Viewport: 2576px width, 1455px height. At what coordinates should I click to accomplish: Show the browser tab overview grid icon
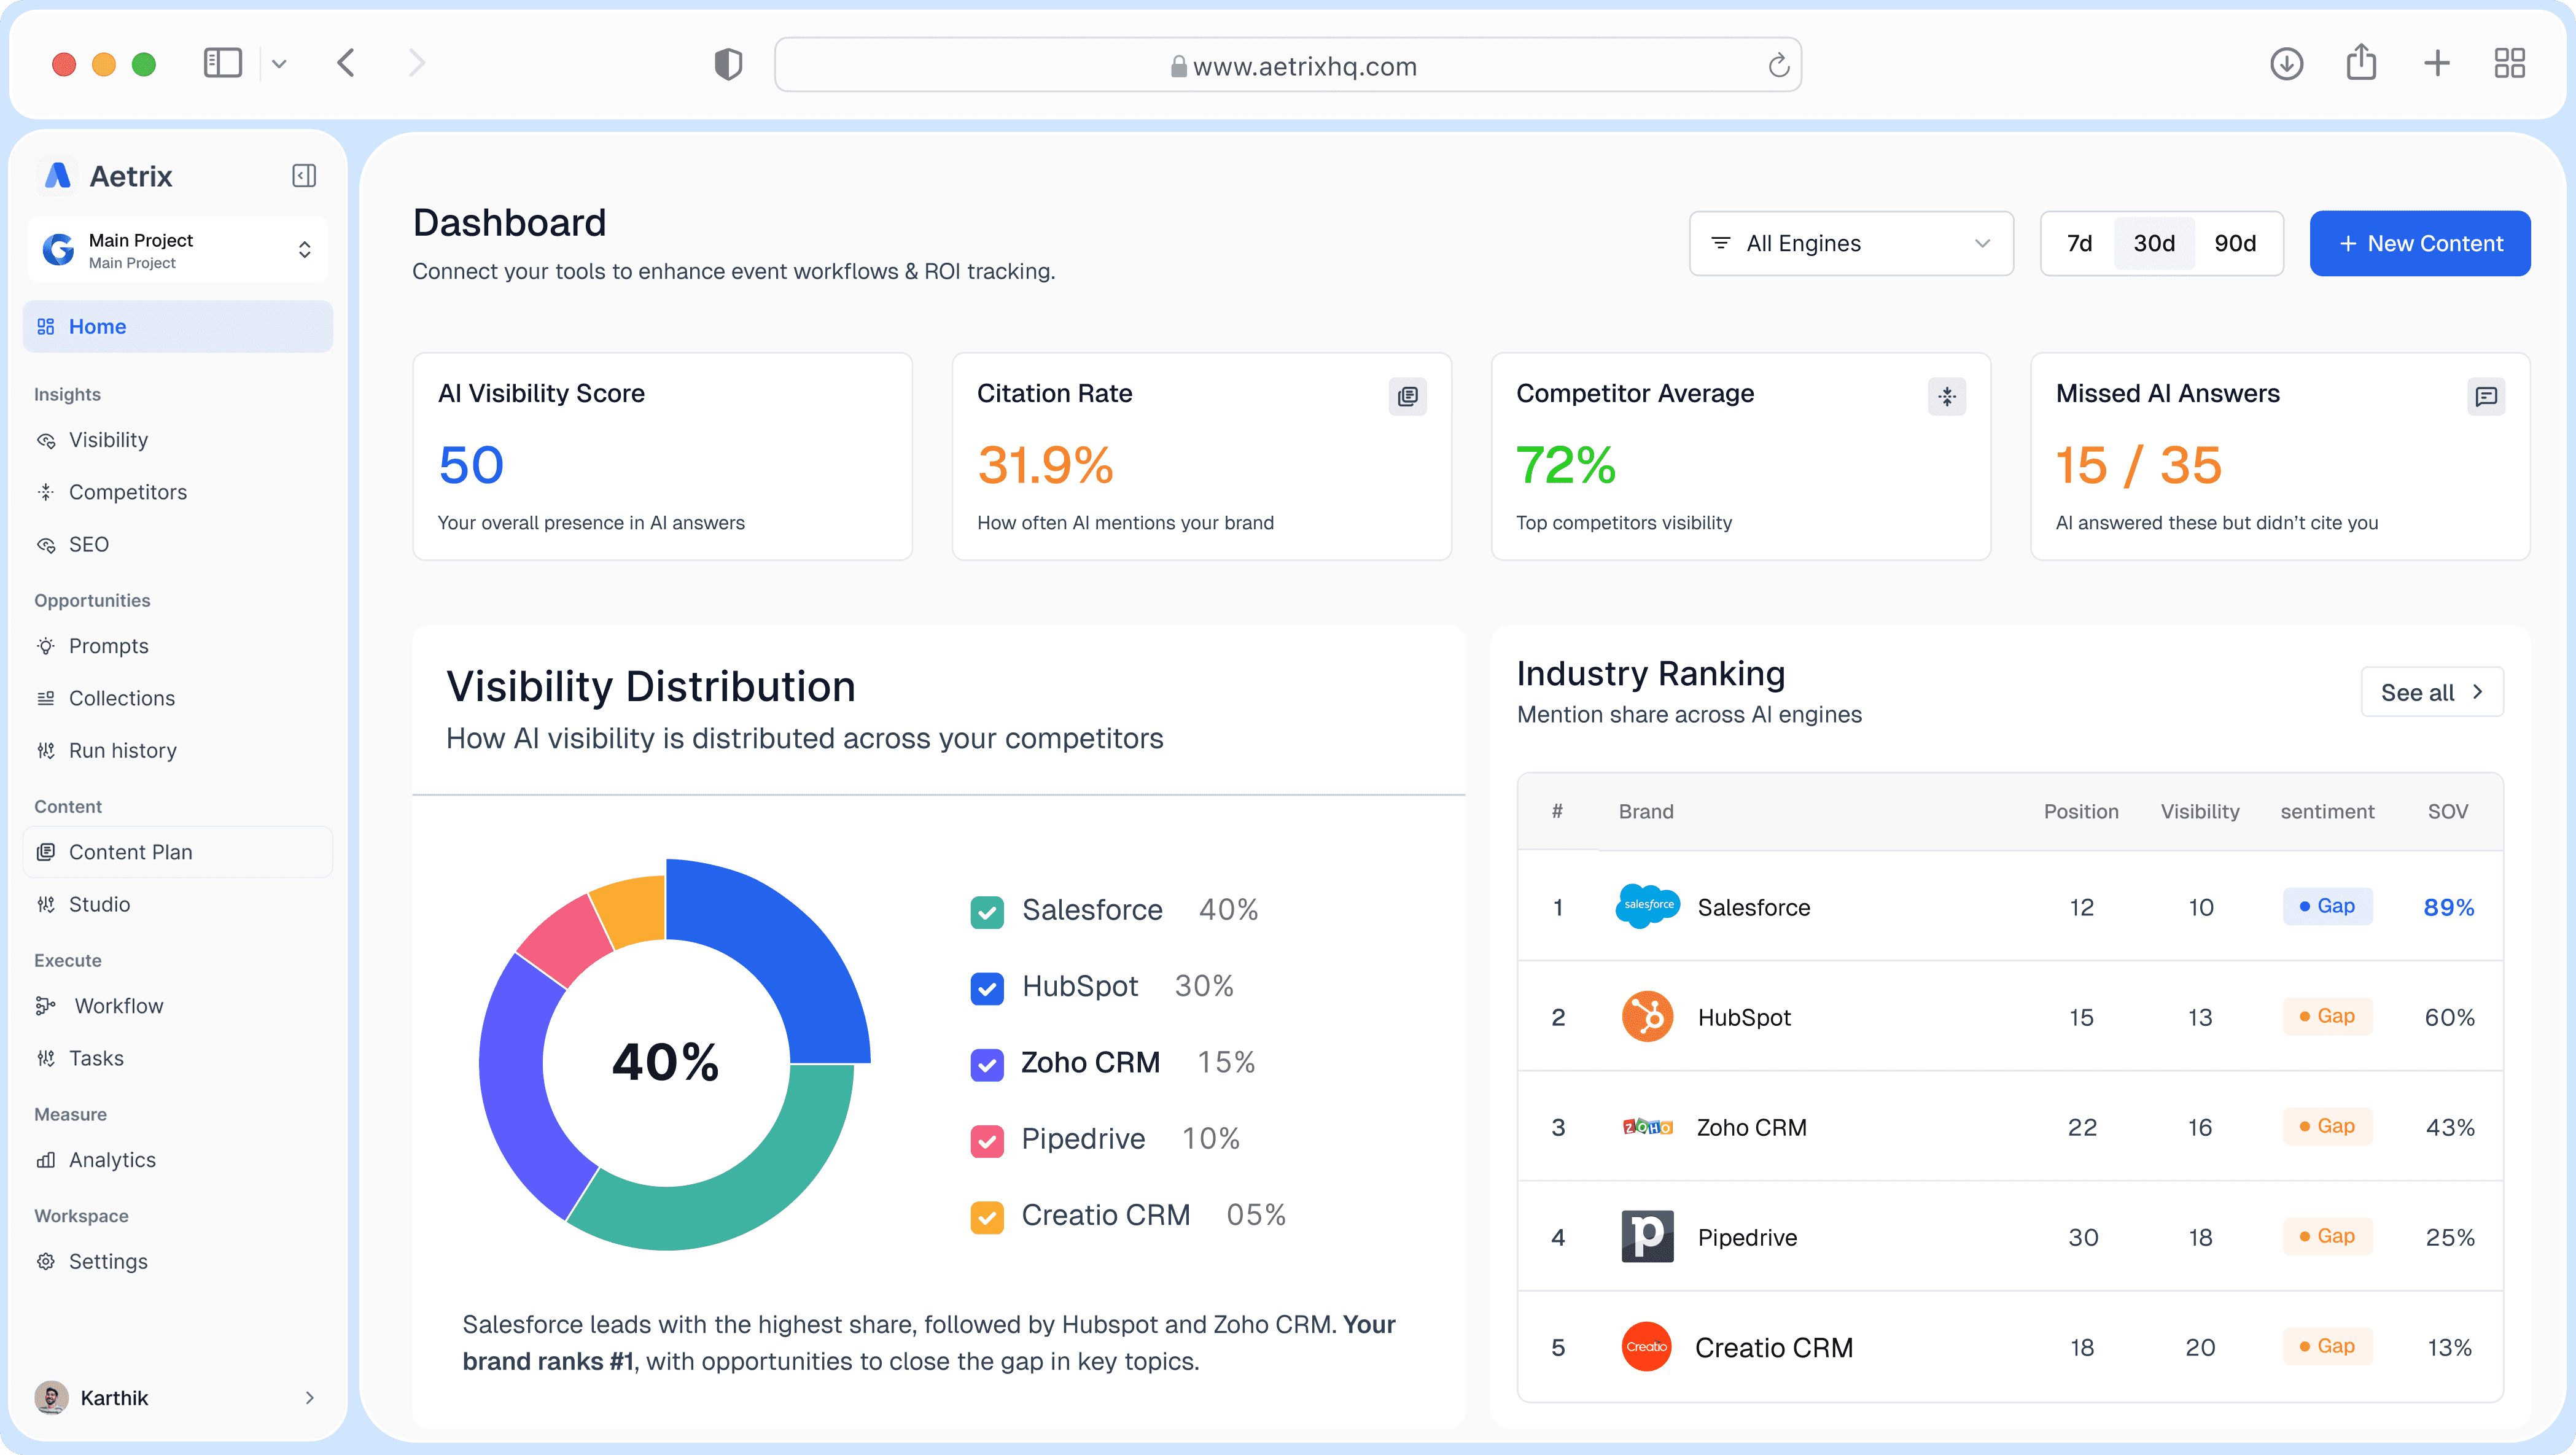(x=2509, y=64)
